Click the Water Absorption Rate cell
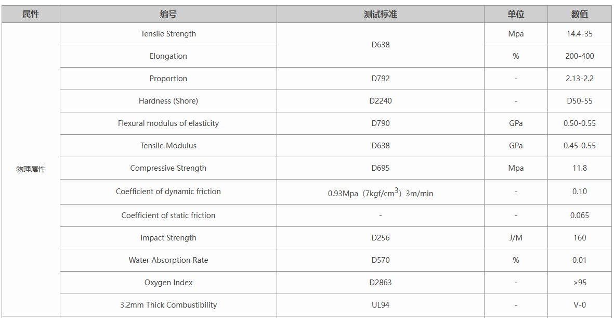 tap(168, 260)
